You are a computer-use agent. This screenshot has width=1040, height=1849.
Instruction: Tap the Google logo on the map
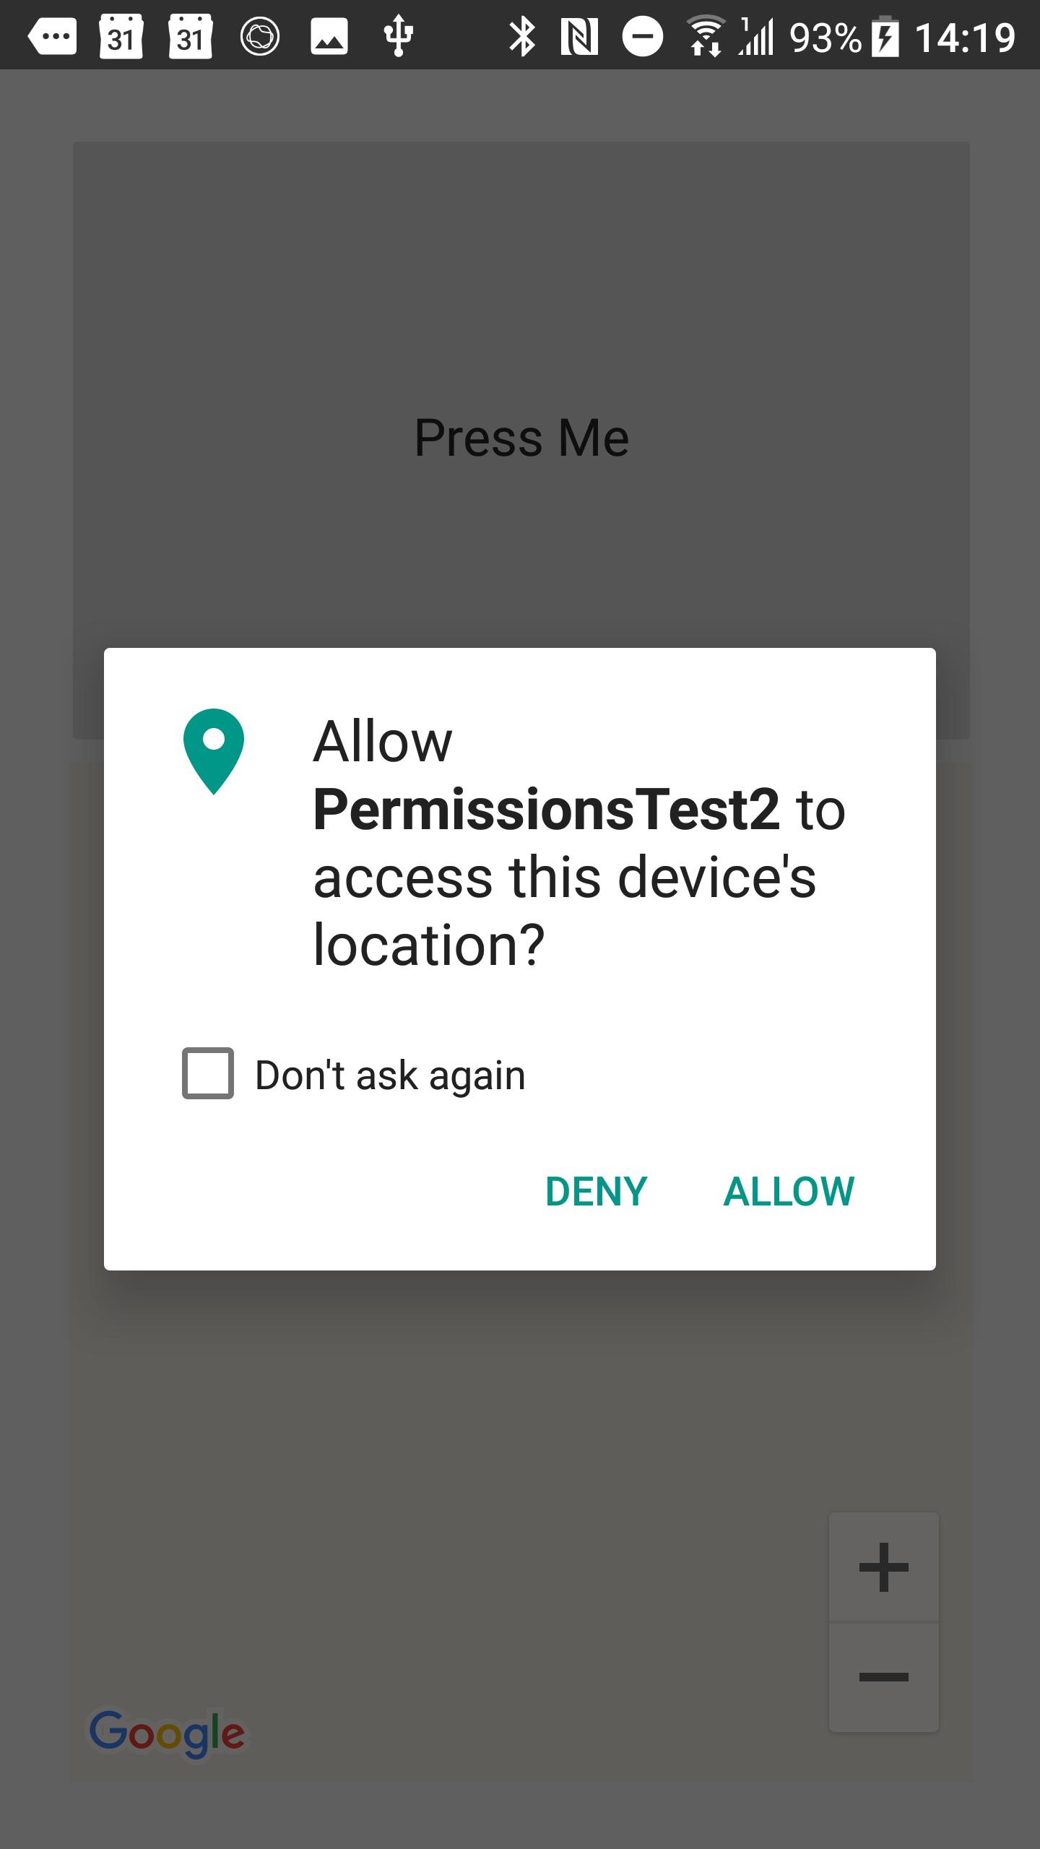(167, 1734)
